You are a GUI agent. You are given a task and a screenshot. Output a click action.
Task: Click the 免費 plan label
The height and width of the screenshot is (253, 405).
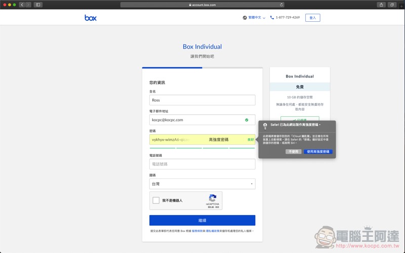(300, 87)
